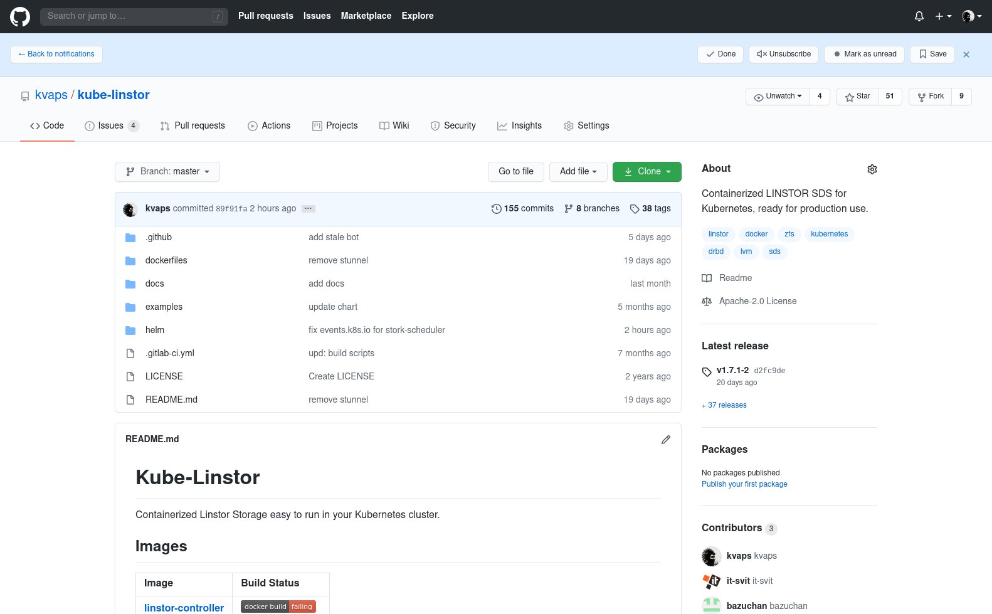The height and width of the screenshot is (614, 992).
Task: Open the .github folder icon
Action: (130, 238)
